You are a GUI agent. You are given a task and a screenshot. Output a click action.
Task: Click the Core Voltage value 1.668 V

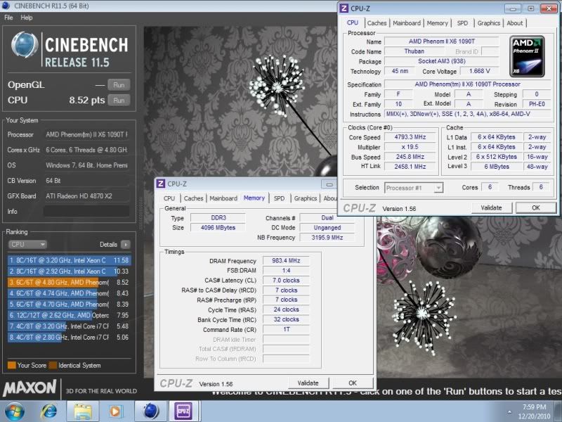pyautogui.click(x=479, y=71)
